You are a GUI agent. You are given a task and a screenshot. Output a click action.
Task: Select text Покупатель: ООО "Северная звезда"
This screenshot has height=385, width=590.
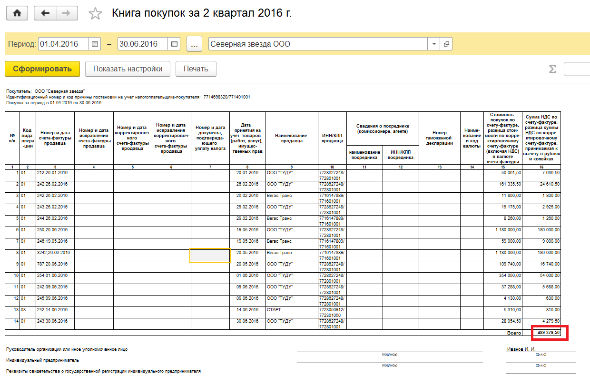(x=46, y=91)
